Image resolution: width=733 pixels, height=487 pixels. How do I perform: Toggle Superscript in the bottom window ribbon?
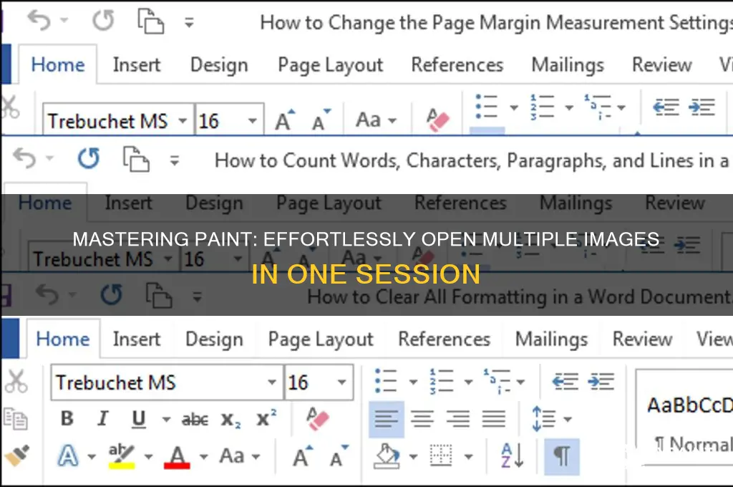266,418
